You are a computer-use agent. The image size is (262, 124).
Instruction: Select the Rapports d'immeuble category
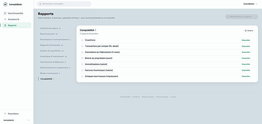(51, 45)
